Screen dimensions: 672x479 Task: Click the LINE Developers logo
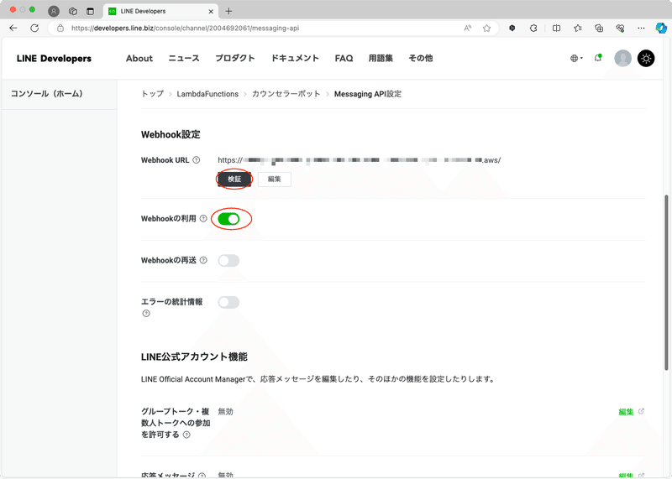[54, 58]
